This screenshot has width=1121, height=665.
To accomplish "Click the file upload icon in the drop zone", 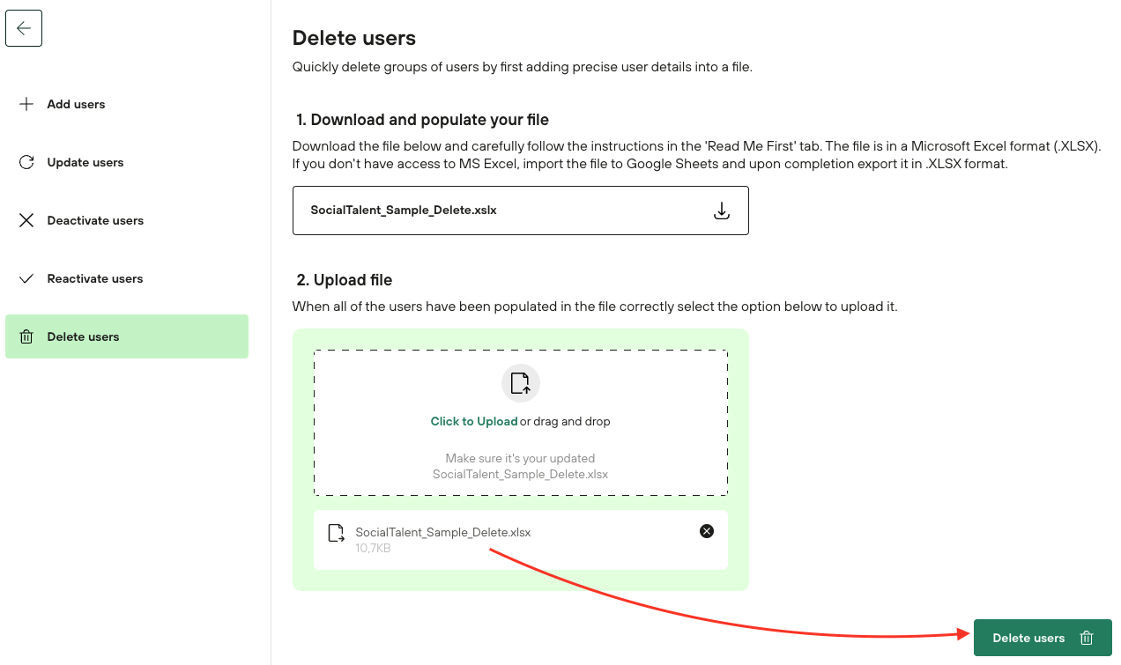I will [520, 383].
